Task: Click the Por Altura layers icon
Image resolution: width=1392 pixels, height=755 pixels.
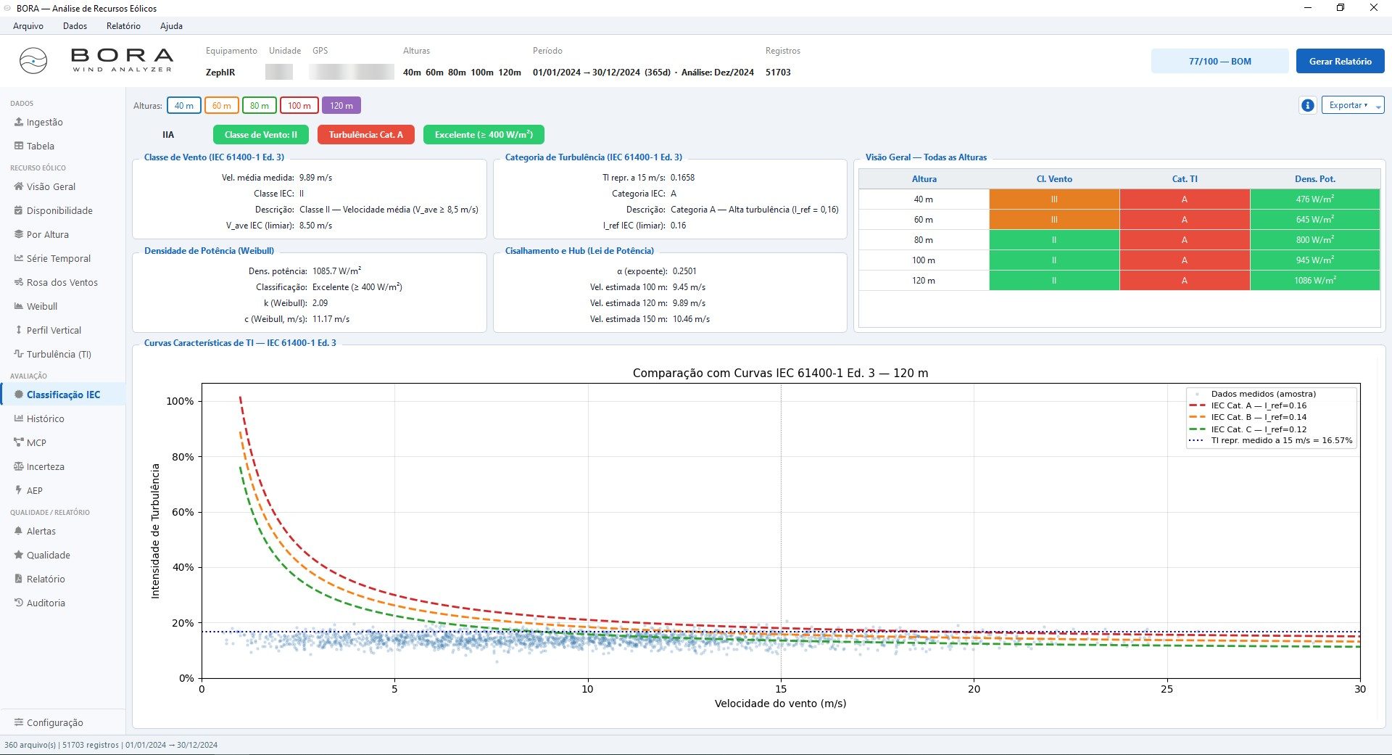Action: [x=19, y=234]
